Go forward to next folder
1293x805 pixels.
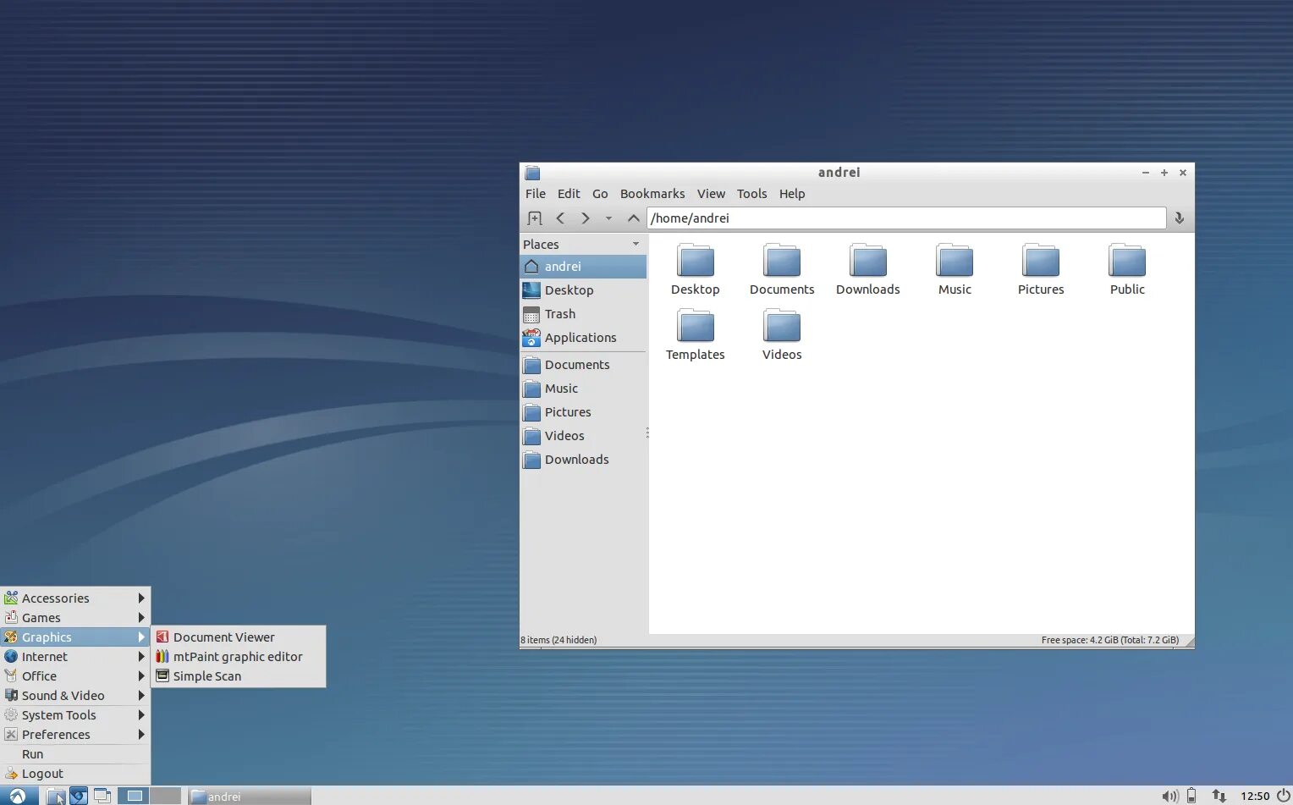(585, 218)
